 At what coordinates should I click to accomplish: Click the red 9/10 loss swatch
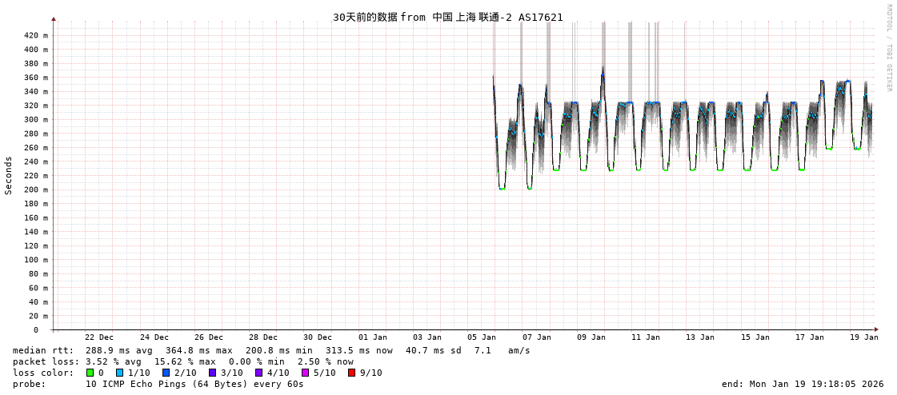352,373
